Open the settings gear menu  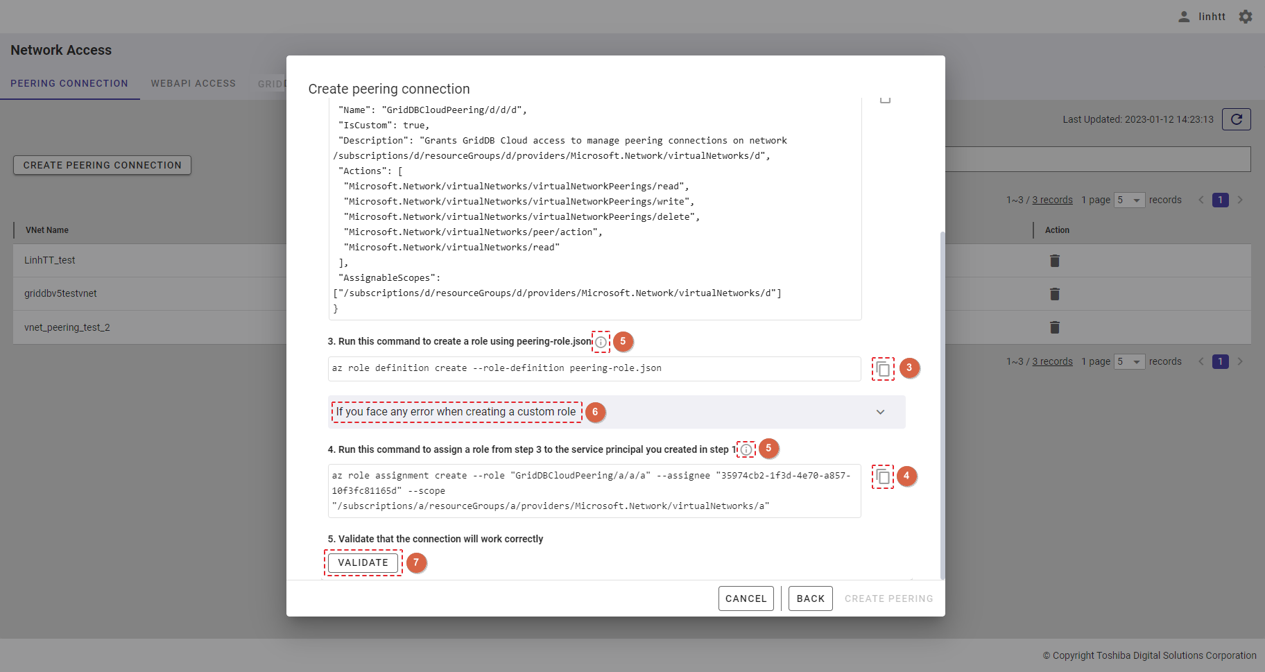coord(1246,17)
